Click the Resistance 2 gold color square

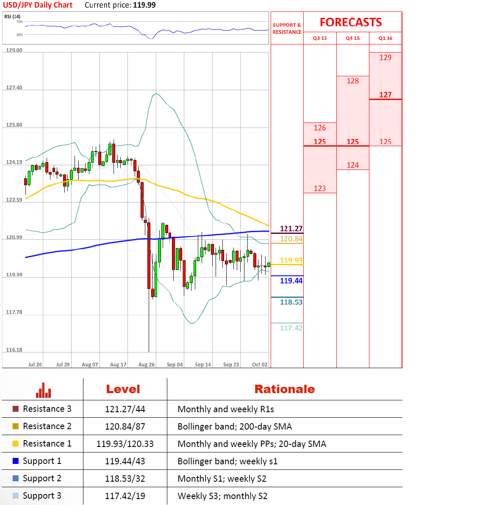(x=15, y=426)
